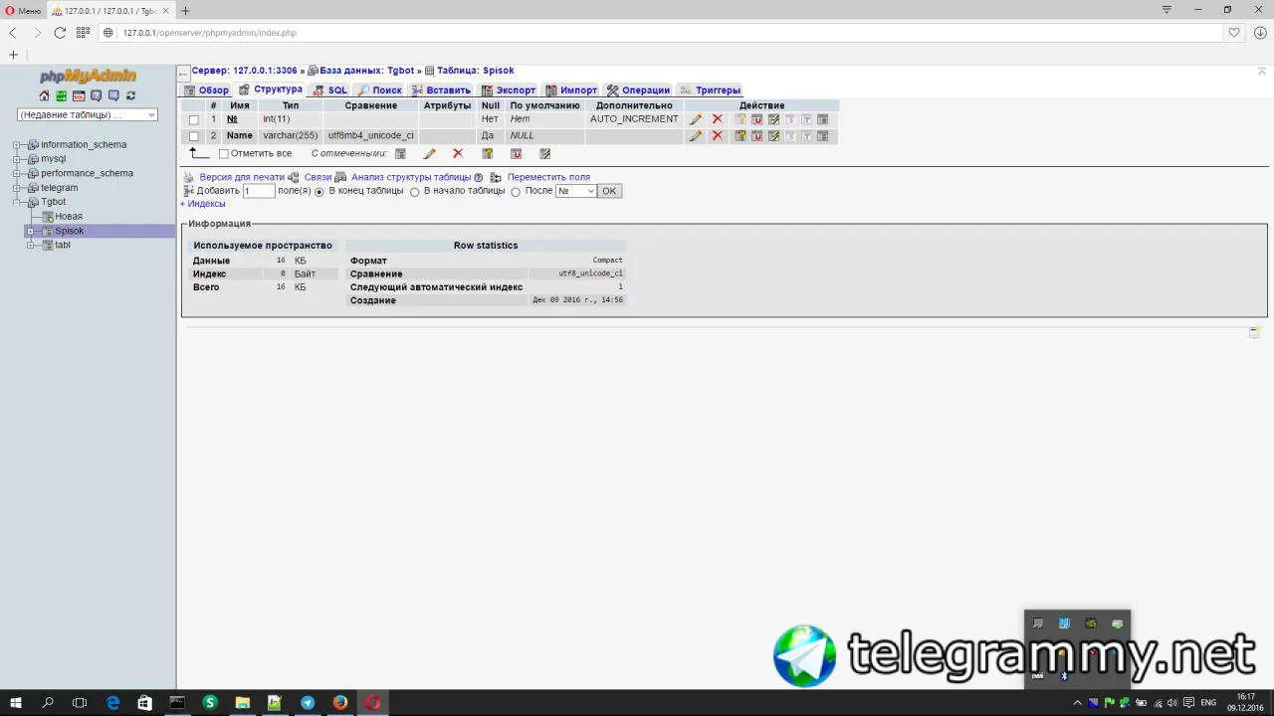The height and width of the screenshot is (716, 1274).
Task: Open the Импорт tab
Action: click(x=571, y=90)
